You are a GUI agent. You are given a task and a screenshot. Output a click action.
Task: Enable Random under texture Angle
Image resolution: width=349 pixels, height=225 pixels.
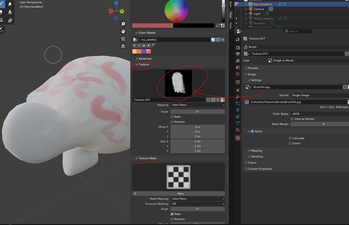click(x=172, y=122)
